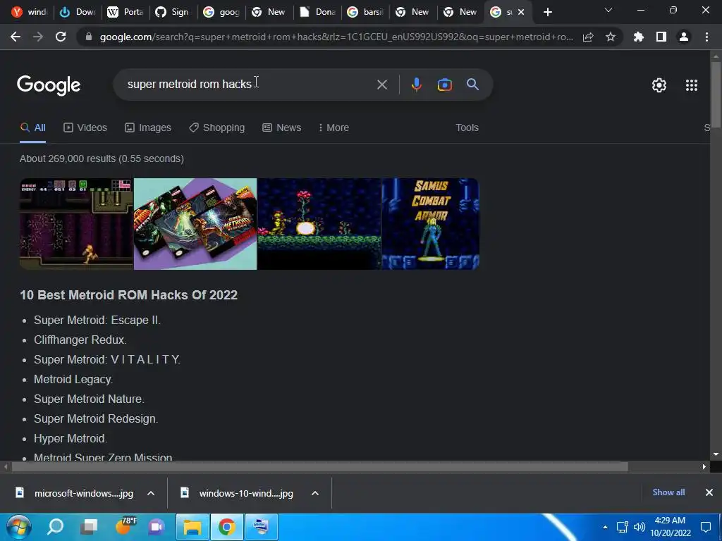Open the search Tools options
The width and height of the screenshot is (722, 541).
(467, 128)
